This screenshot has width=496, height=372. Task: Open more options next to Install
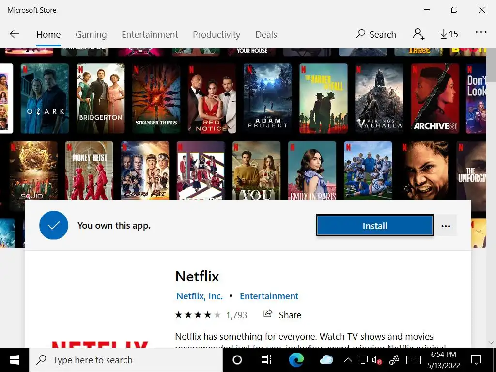[446, 226]
